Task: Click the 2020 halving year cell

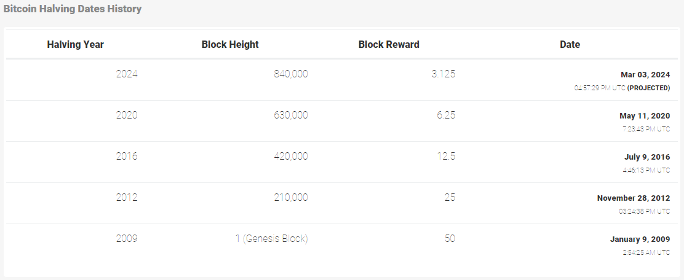Action: pos(127,115)
